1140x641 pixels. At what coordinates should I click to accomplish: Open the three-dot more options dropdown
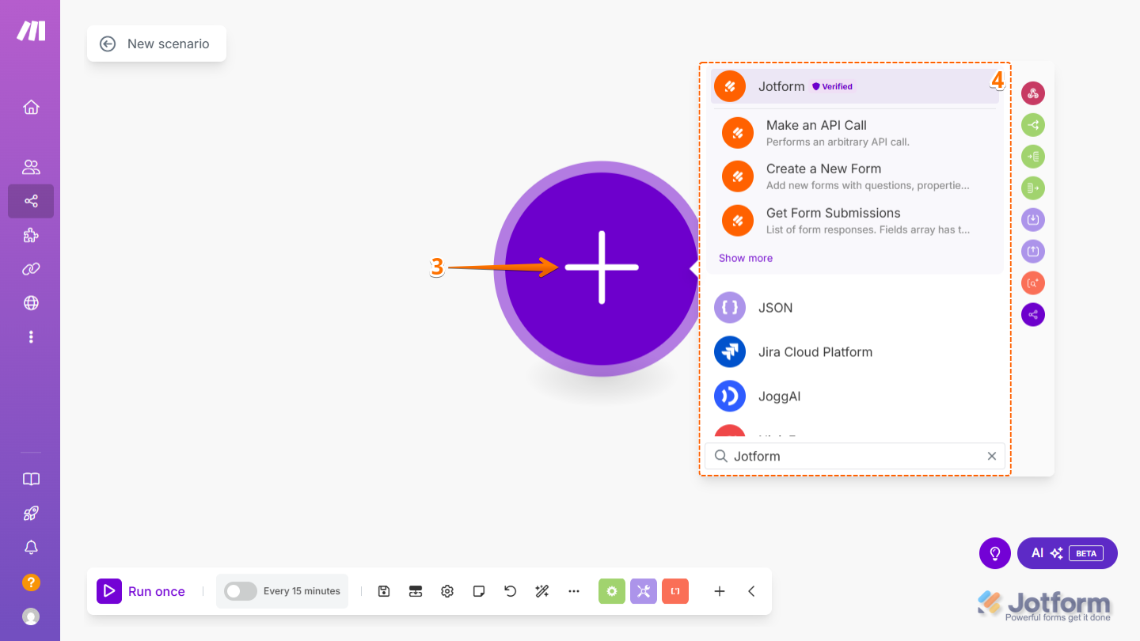tap(573, 590)
